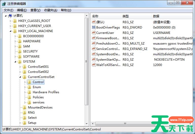
Task: Sort values by the 数据 column header
Action: point(172,16)
